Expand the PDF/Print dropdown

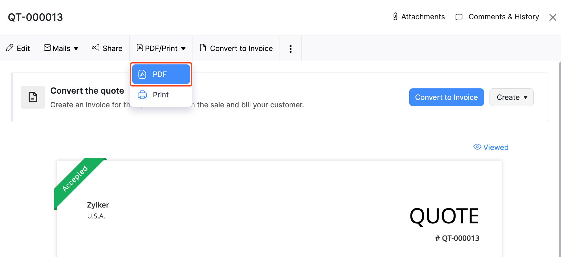click(x=161, y=48)
